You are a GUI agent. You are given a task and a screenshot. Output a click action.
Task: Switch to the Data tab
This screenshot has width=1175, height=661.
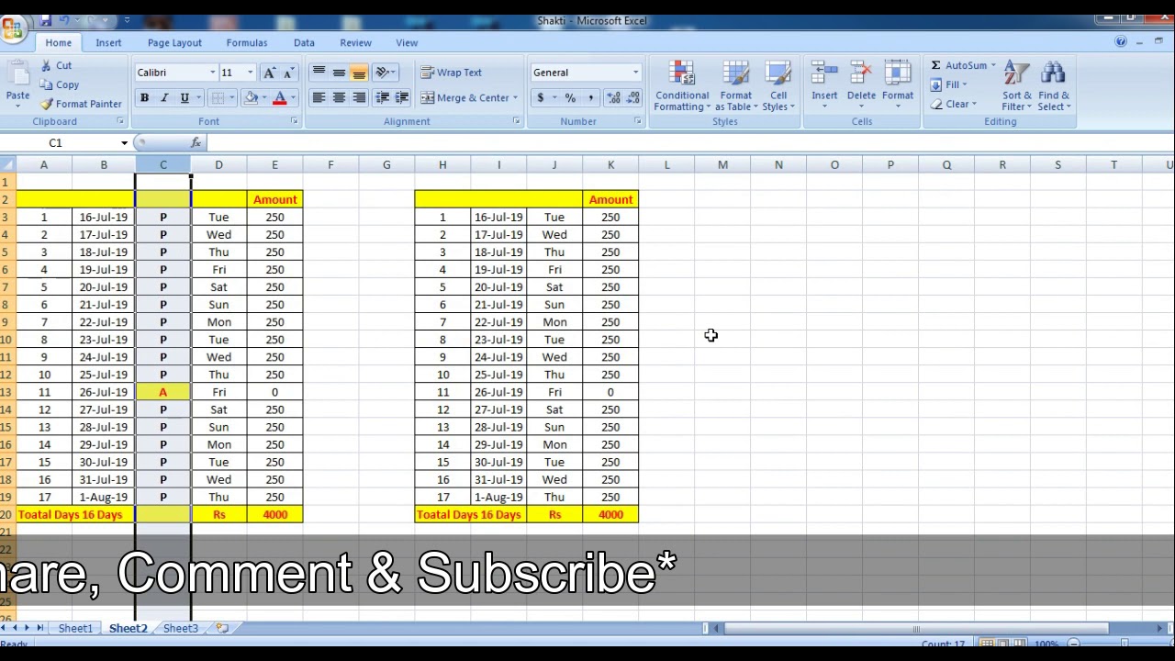coord(304,43)
